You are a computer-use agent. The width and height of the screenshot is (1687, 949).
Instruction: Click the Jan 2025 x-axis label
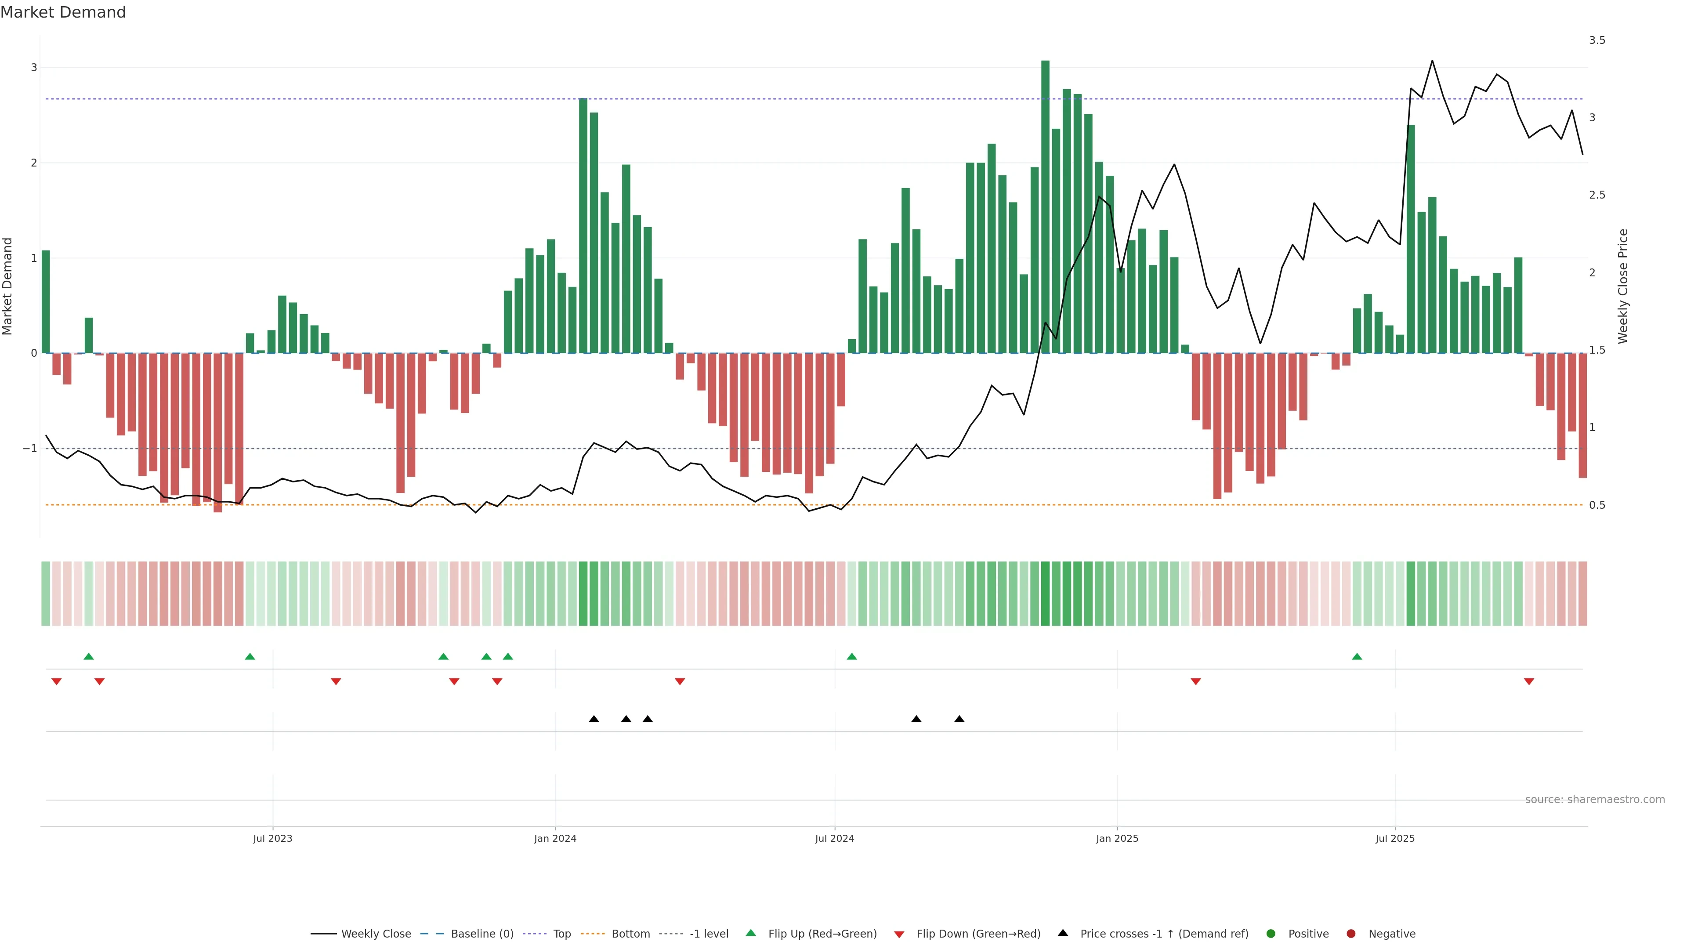(1117, 838)
